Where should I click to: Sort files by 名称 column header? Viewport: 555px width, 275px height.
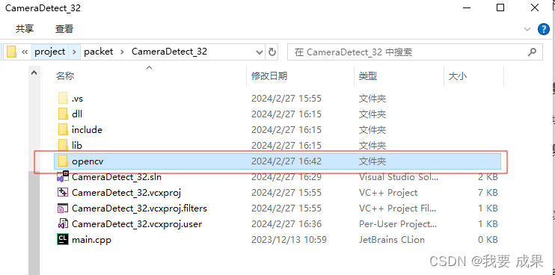coord(65,75)
